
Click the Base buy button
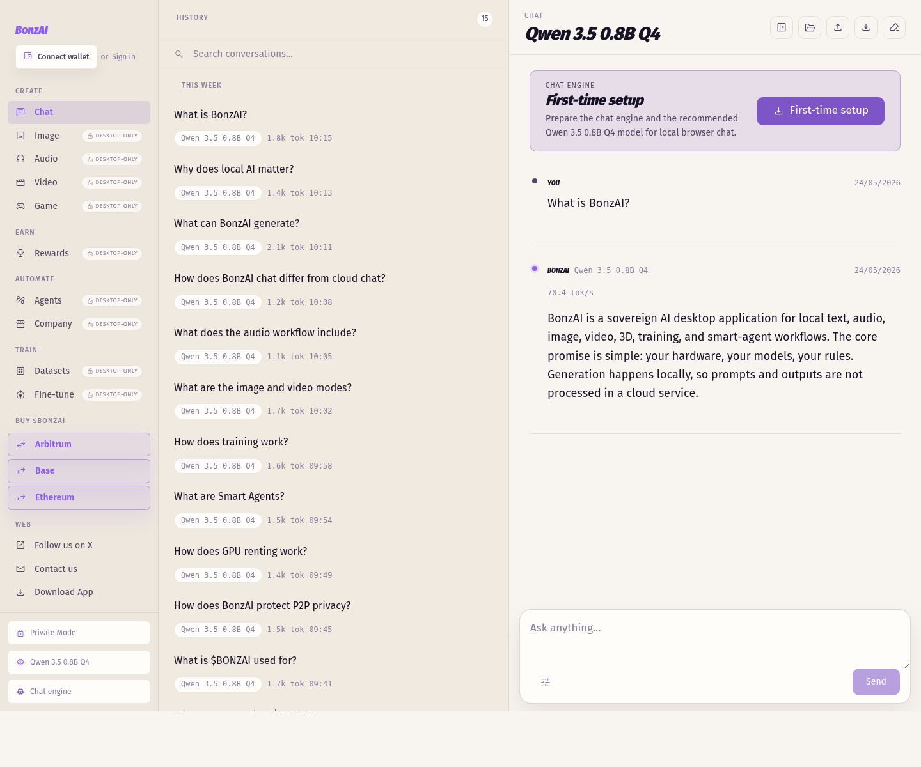79,471
